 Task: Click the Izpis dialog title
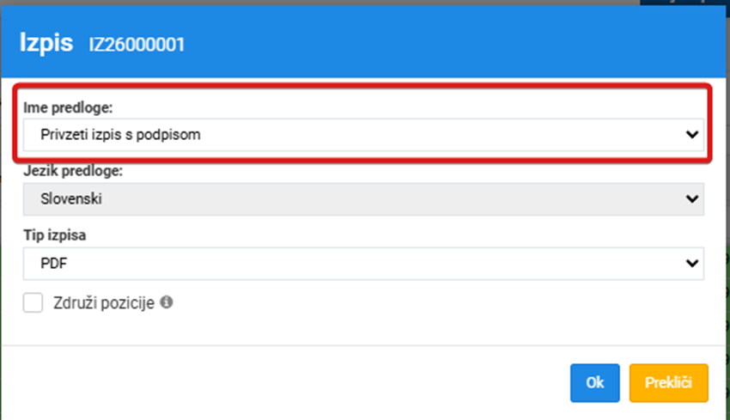click(x=46, y=43)
